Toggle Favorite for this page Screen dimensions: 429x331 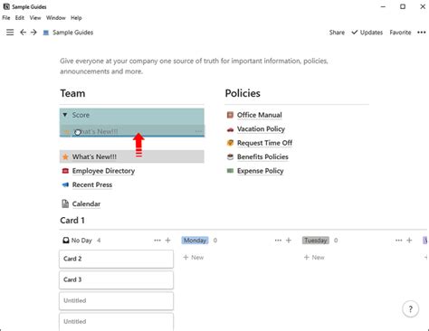click(x=400, y=33)
